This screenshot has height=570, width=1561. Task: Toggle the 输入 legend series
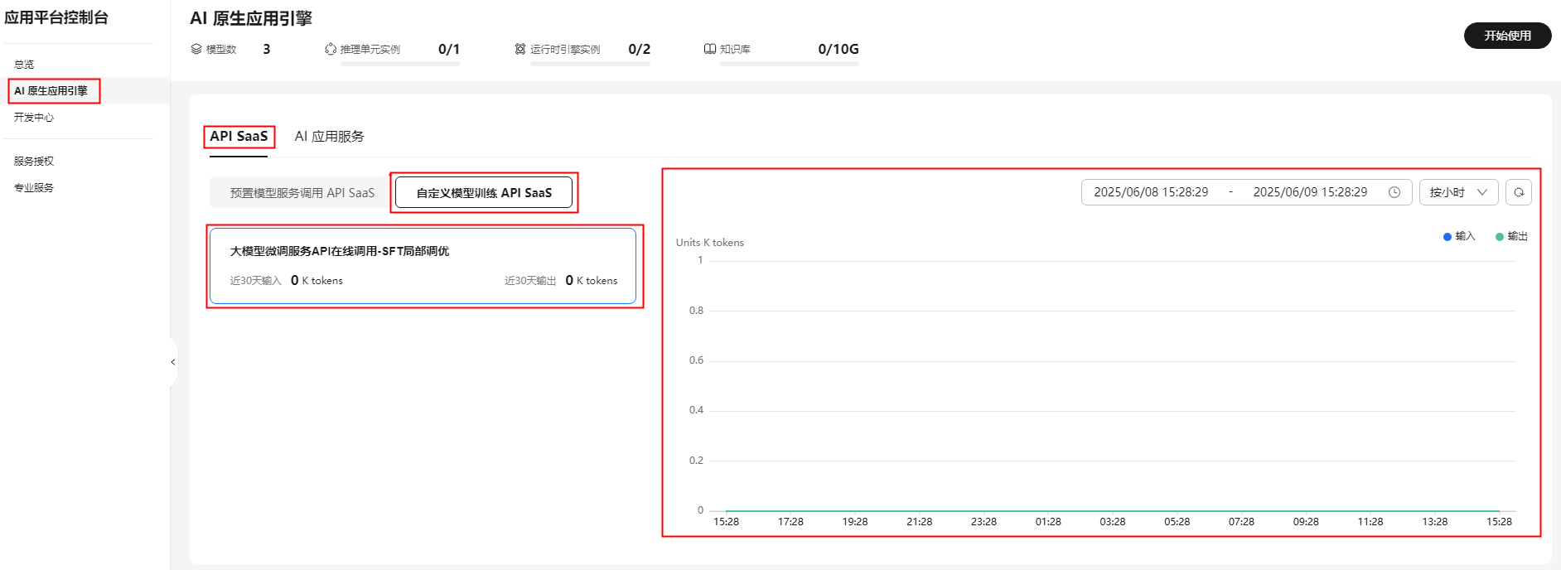[x=1459, y=237]
